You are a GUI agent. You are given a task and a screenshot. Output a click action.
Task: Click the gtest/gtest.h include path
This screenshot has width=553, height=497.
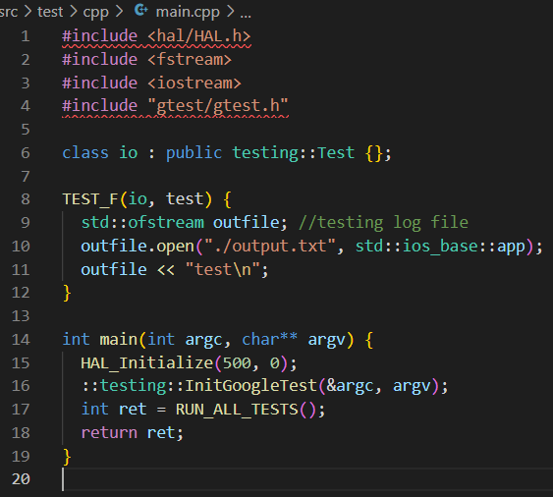pos(218,106)
